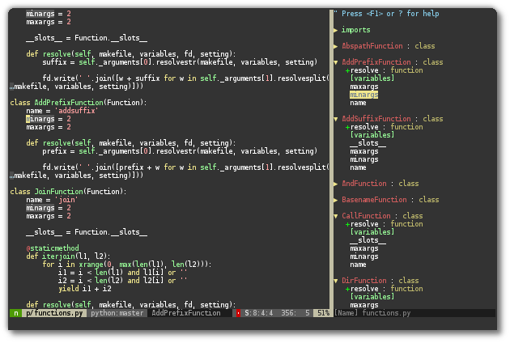
Task: Select name tag under AddPrefixFunction in Tagbar
Action: (358, 103)
